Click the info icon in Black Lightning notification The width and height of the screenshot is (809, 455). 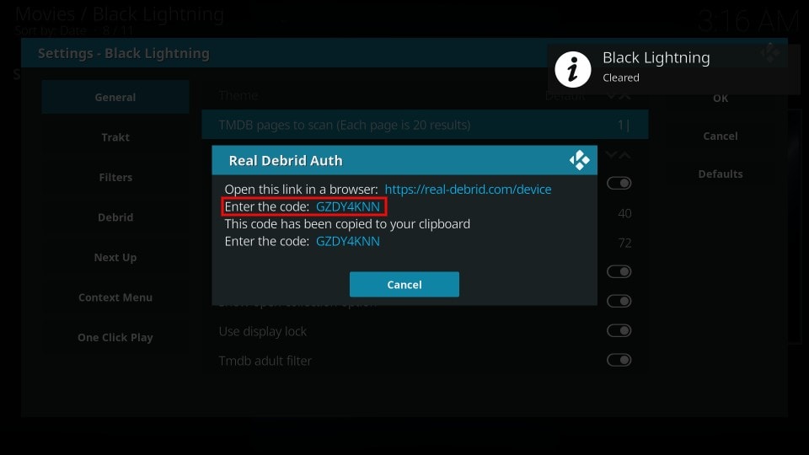point(573,69)
